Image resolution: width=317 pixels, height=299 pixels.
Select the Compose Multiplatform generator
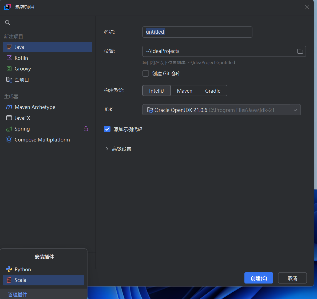[47, 140]
